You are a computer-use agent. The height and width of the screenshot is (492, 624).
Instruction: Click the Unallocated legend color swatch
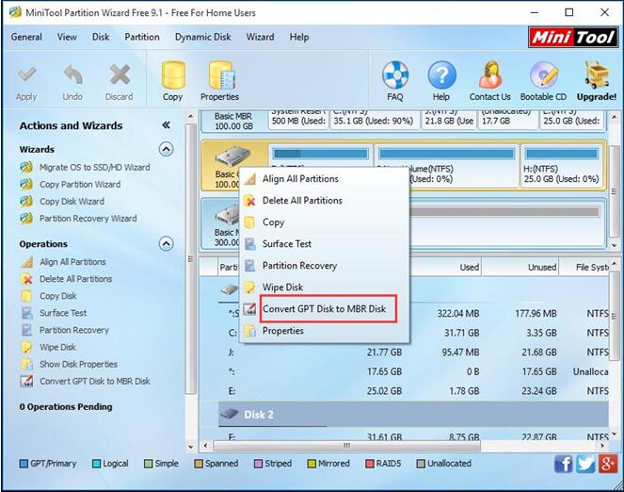[x=421, y=464]
